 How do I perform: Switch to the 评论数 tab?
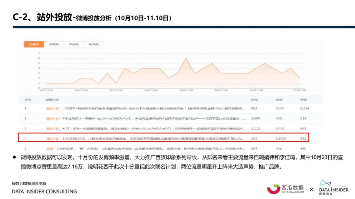click(74, 44)
